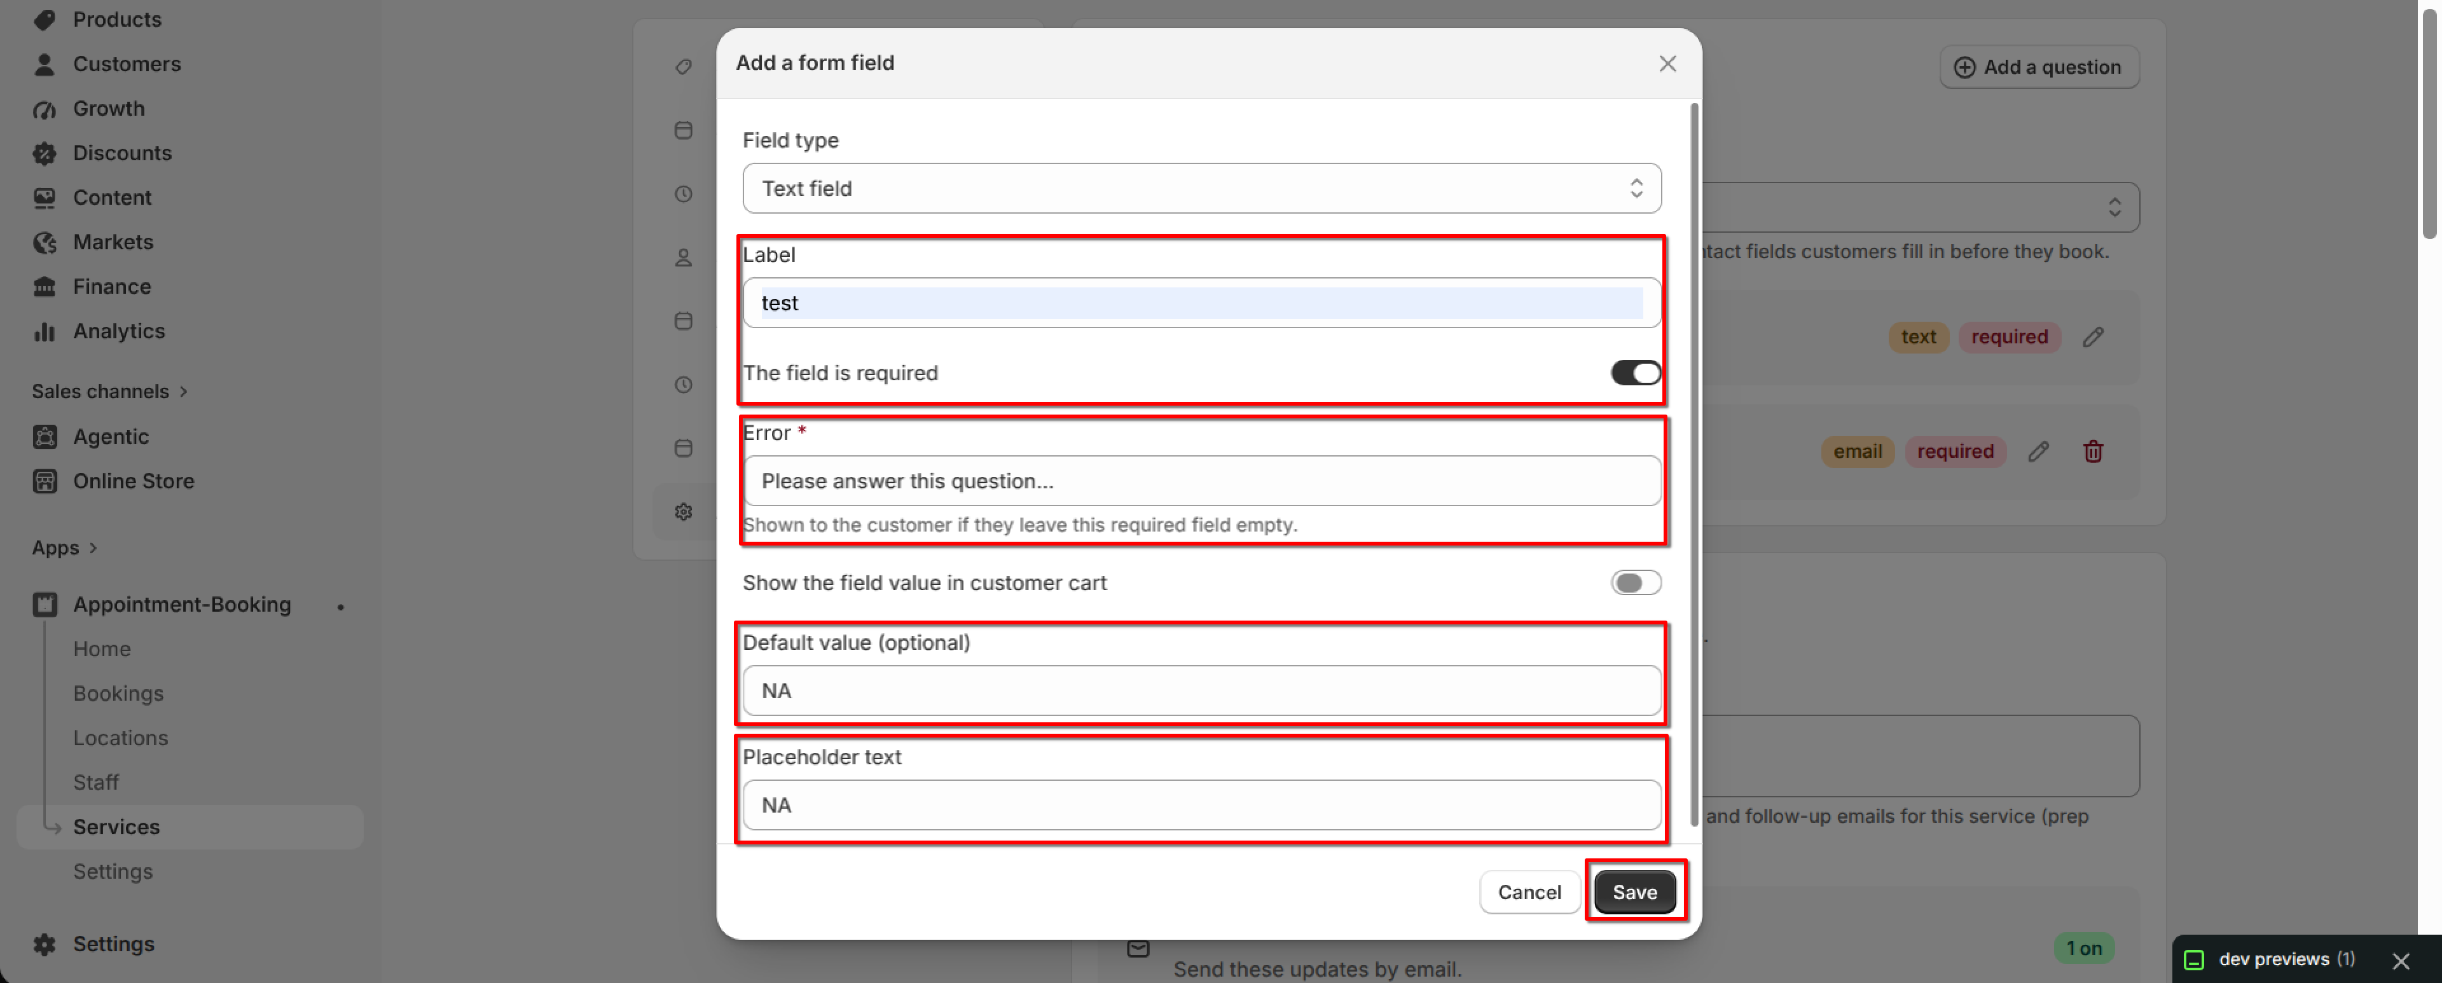Image resolution: width=2442 pixels, height=983 pixels.
Task: Open the Products sidebar icon
Action: pyautogui.click(x=45, y=19)
